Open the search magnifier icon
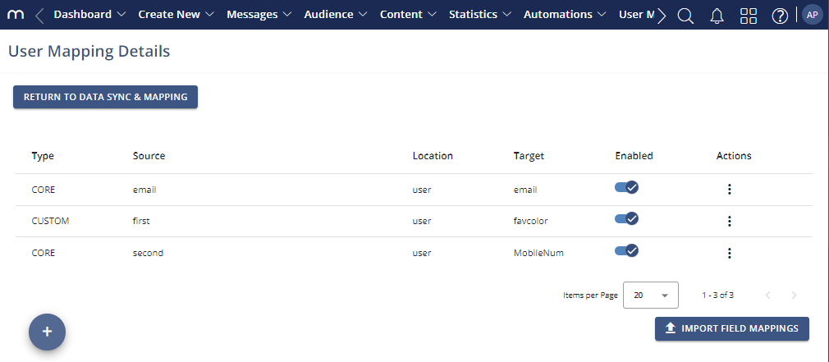This screenshot has height=362, width=829. 685,16
